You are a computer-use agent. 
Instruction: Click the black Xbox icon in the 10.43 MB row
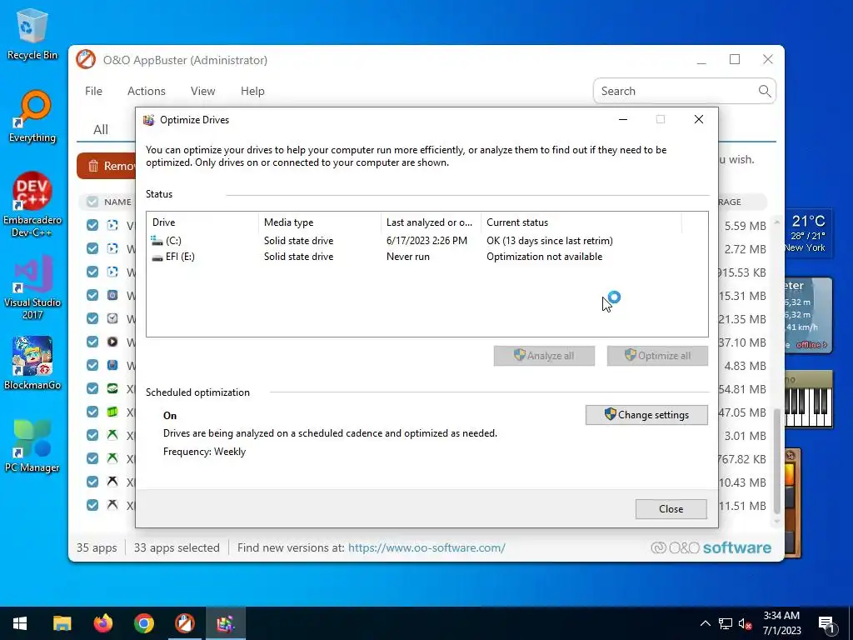tap(112, 482)
